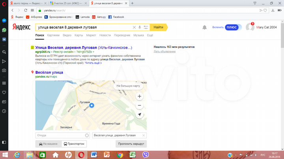Viewport: 284px width, 159px height.
Task: Open the Авто.ру bookmark
Action: coord(99,17)
